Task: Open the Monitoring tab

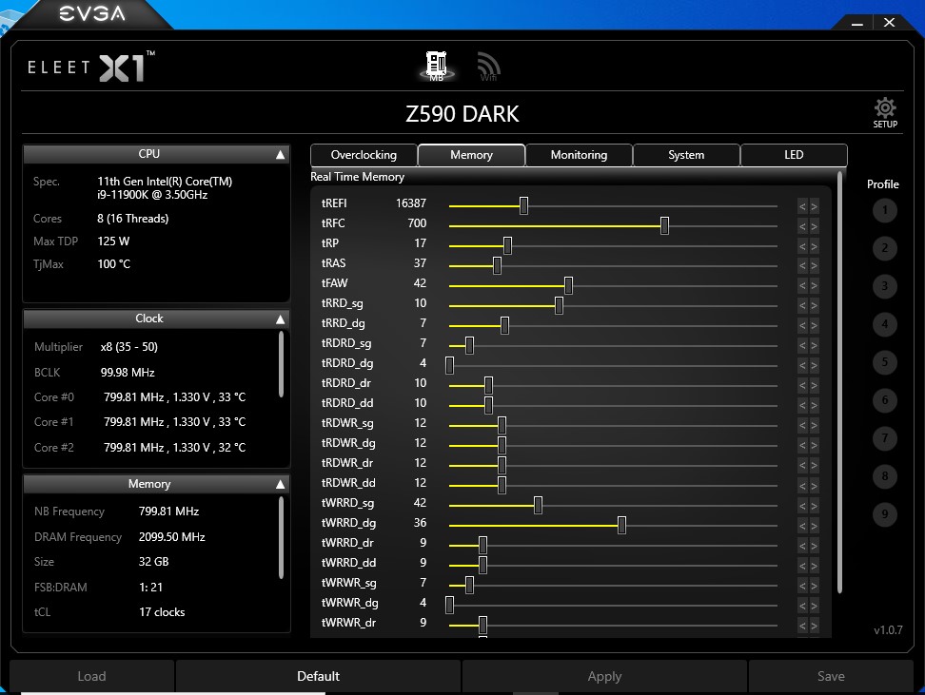Action: [x=579, y=155]
